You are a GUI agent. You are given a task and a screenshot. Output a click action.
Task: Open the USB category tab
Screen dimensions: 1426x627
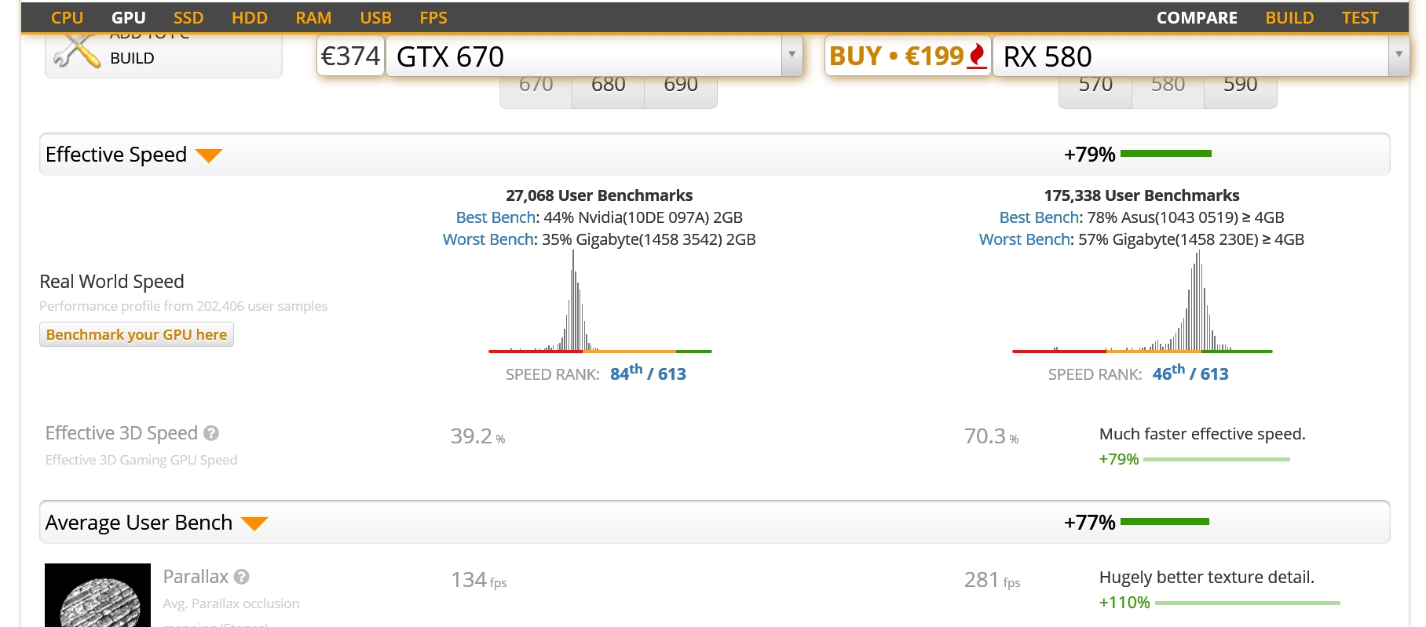375,17
